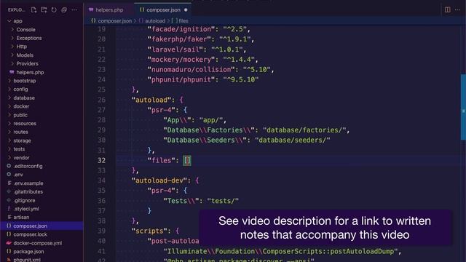Expand the Providers folder
Screen dimensions: 466x262
(12, 63)
